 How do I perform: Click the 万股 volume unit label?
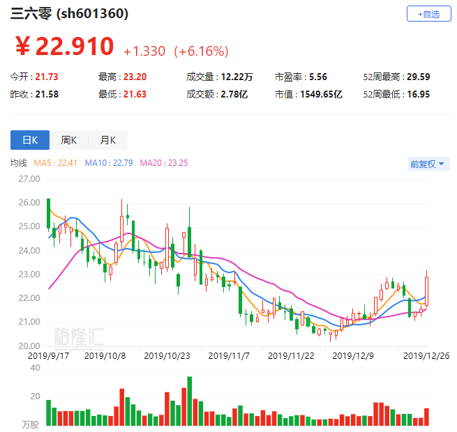click(x=30, y=424)
